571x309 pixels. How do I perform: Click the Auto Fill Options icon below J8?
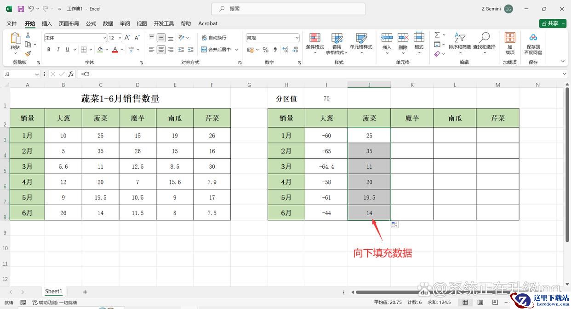tap(394, 224)
